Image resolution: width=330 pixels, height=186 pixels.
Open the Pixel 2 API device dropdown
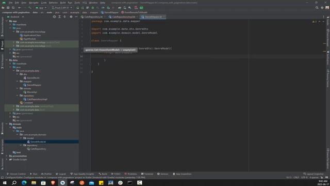[x=62, y=8]
